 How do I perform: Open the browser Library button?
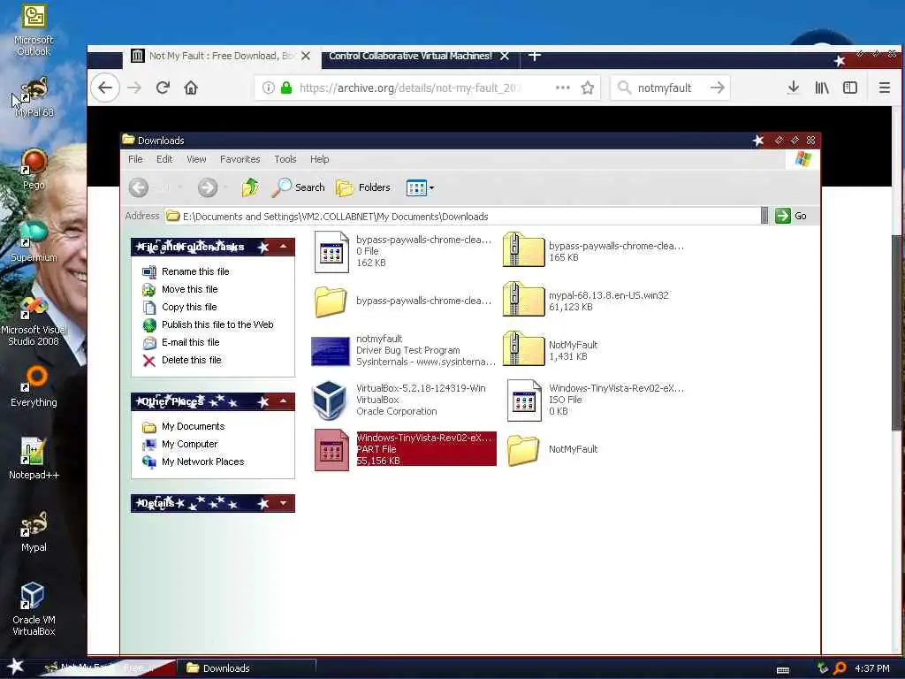[822, 88]
